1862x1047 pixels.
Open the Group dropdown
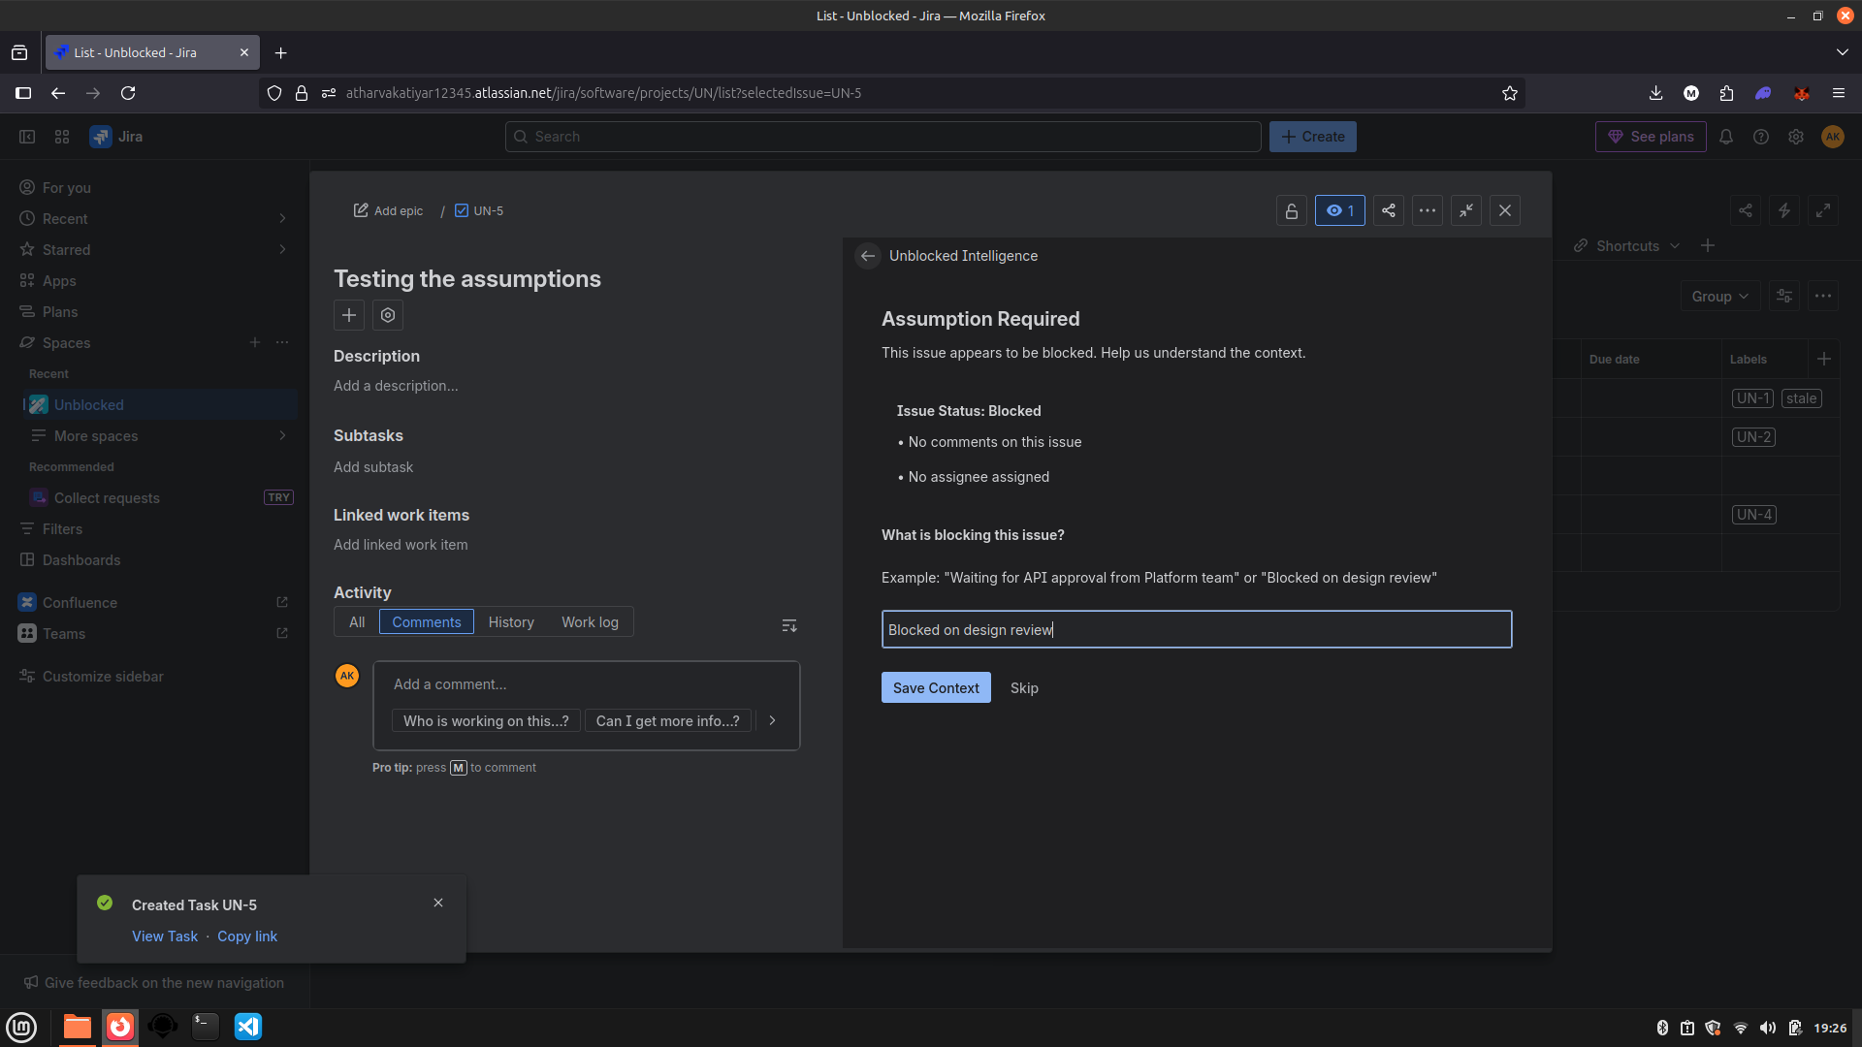[1719, 297]
